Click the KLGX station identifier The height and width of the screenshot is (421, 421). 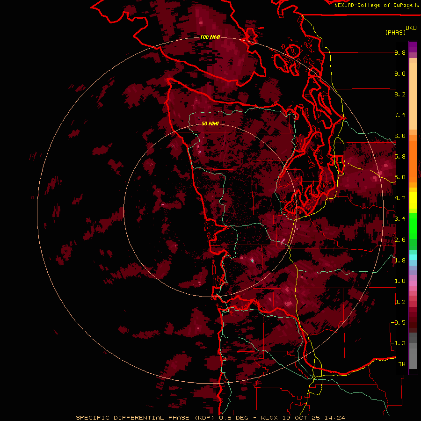click(270, 418)
